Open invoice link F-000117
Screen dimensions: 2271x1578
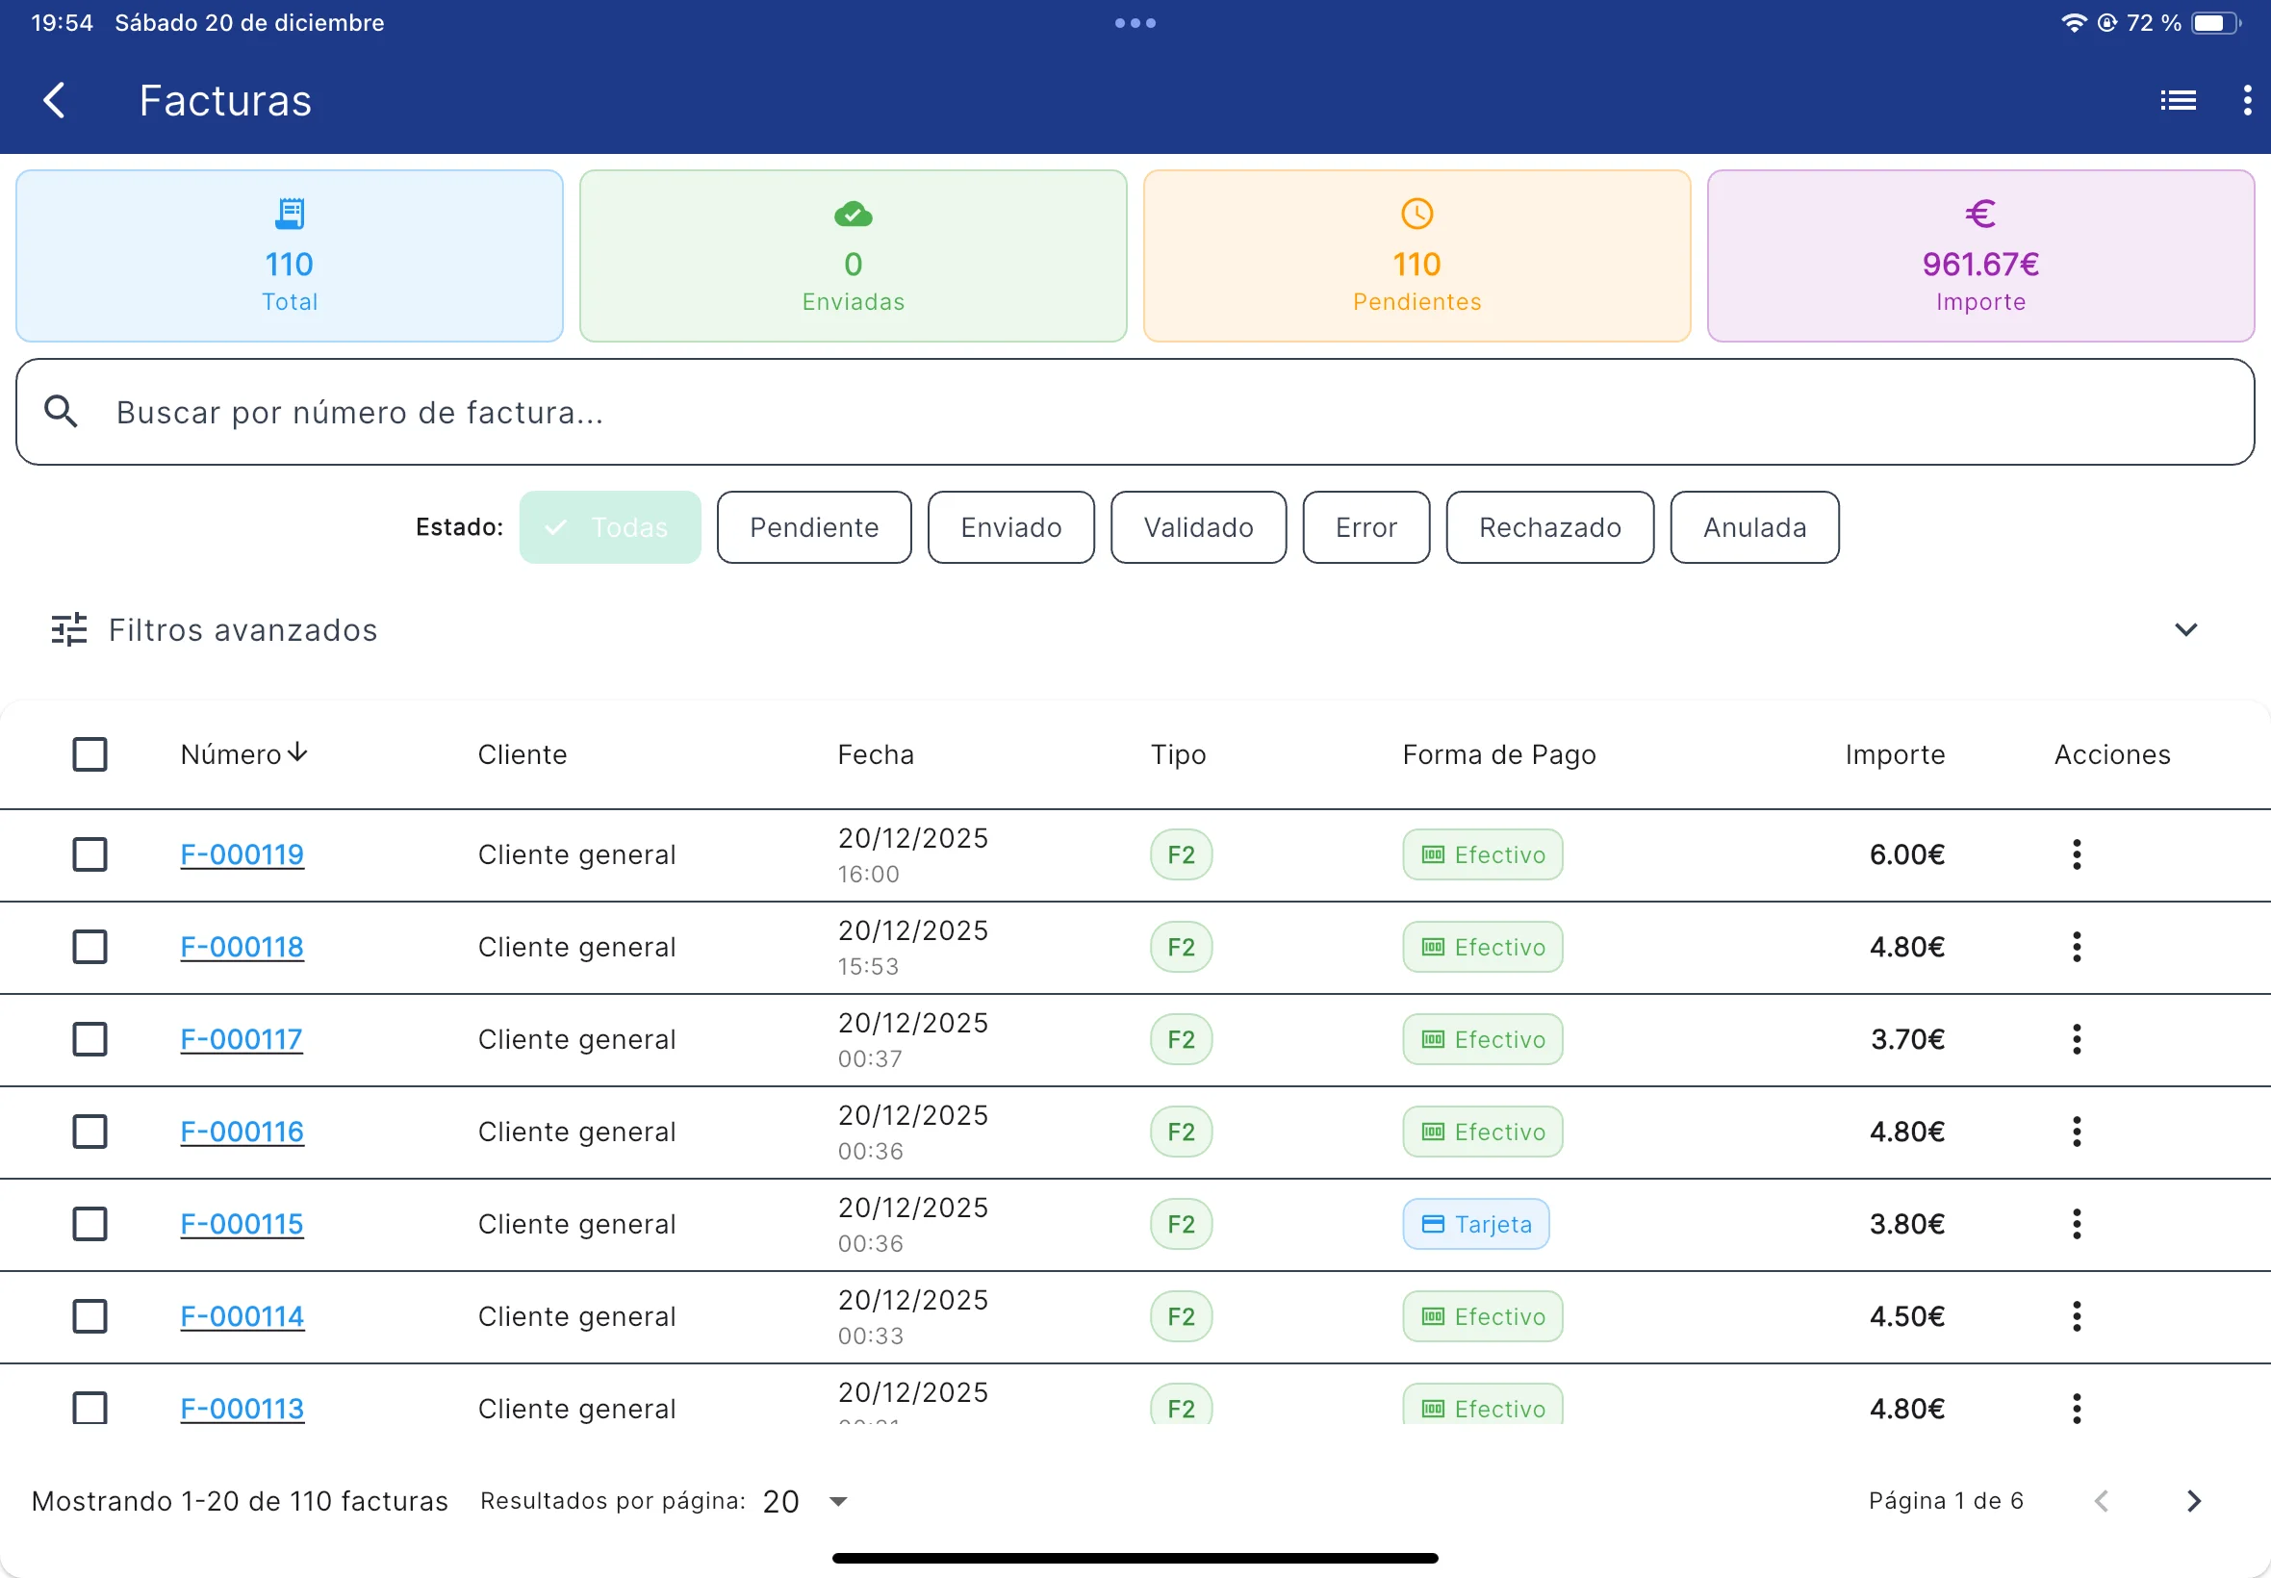pyautogui.click(x=242, y=1039)
